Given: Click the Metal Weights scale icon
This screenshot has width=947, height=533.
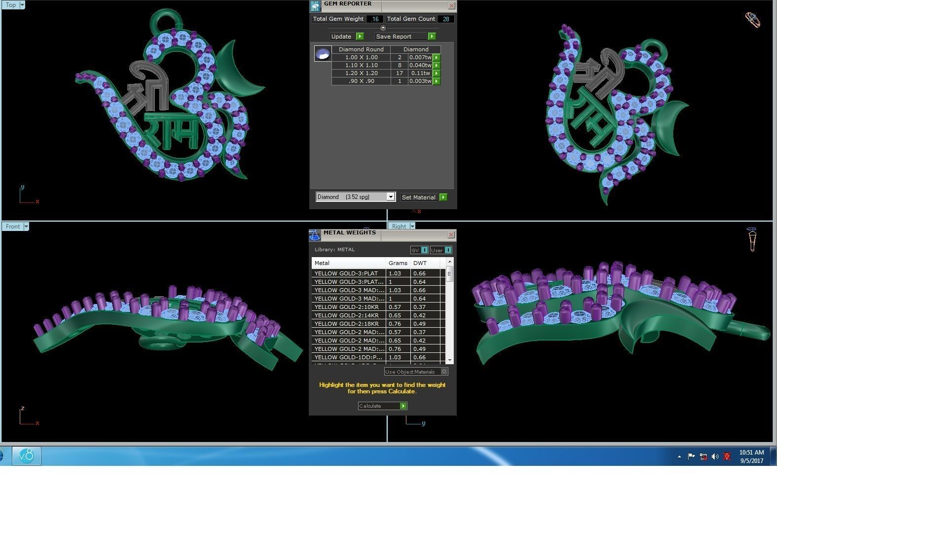Looking at the screenshot, I should 315,235.
